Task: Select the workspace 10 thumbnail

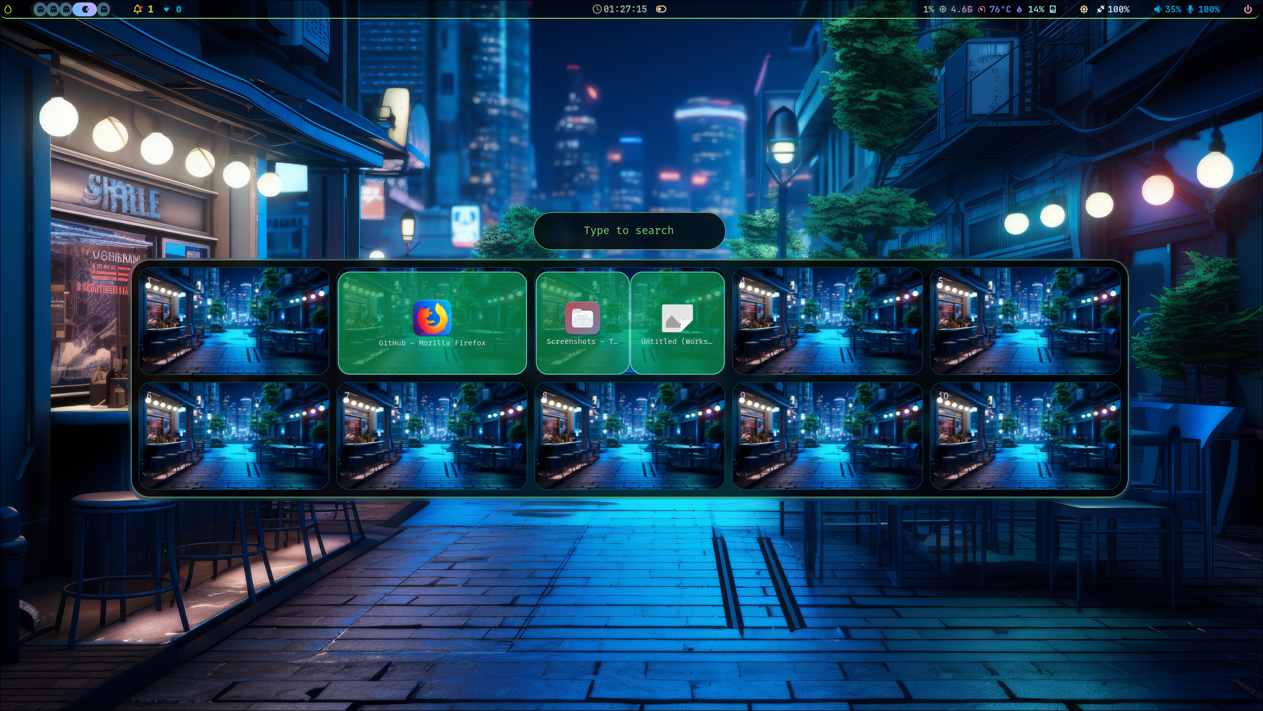Action: [1025, 435]
